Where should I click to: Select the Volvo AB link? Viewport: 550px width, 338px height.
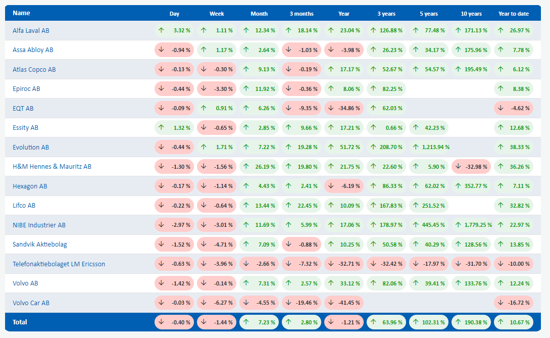(x=25, y=283)
